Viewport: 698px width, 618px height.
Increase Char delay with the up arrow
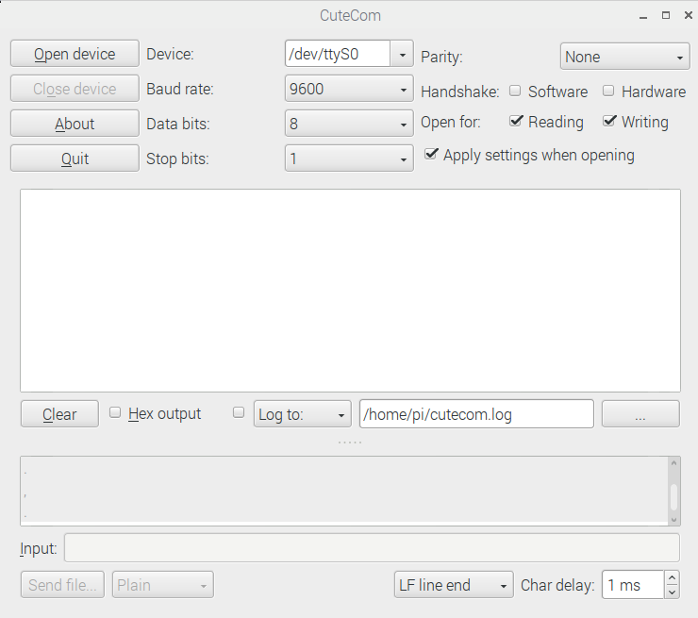pos(673,578)
